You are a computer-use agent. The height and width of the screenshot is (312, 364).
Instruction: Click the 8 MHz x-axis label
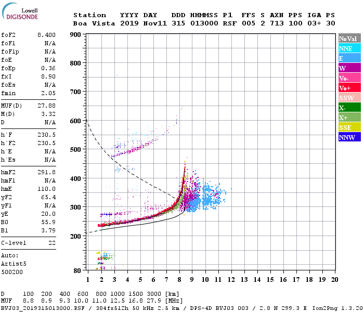[179, 280]
